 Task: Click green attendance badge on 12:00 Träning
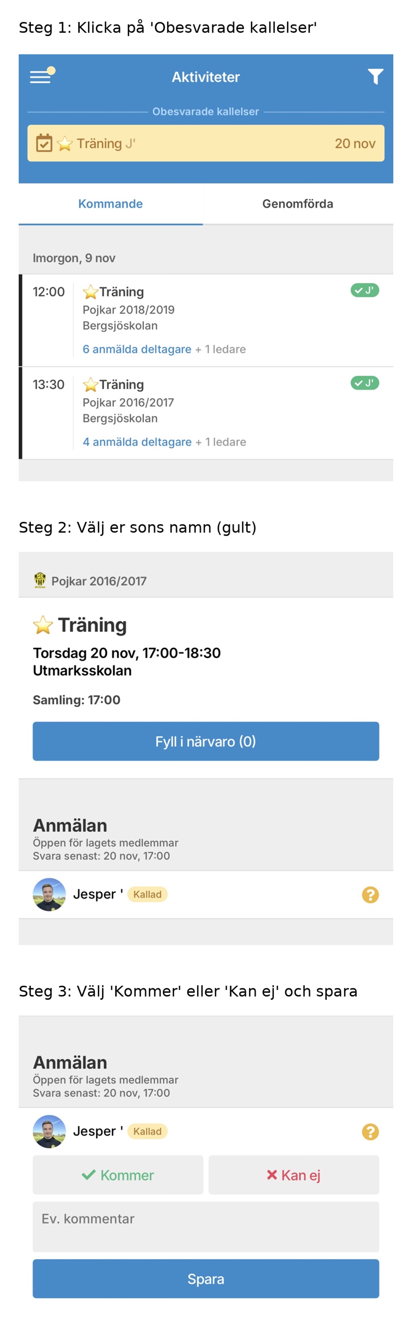coord(364,290)
